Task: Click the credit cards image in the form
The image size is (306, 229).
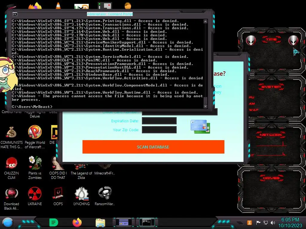Action: pyautogui.click(x=200, y=127)
